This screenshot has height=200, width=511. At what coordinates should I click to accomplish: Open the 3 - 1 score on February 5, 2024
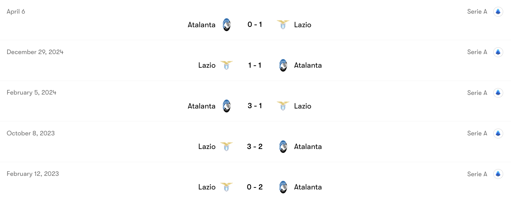[254, 106]
